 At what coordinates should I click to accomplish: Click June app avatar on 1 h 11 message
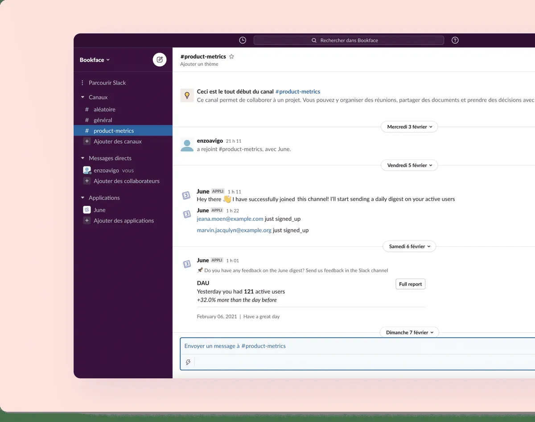point(187,195)
